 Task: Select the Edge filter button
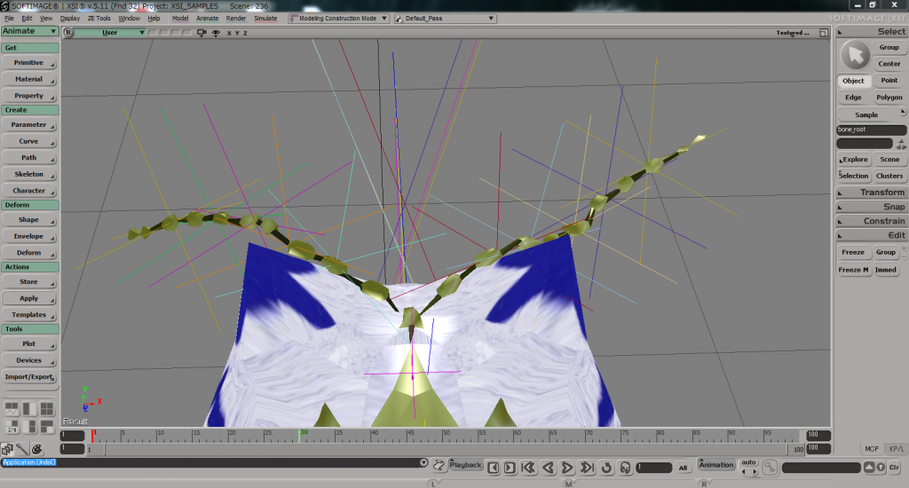point(853,98)
